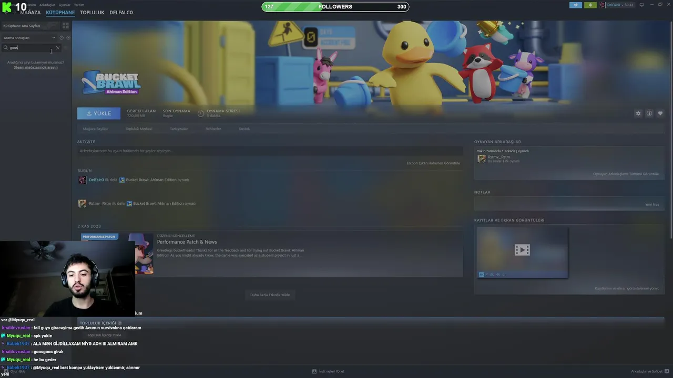Click the help icon next to TOPLULUK İÇERİĞİ
This screenshot has width=673, height=378.
point(120,323)
